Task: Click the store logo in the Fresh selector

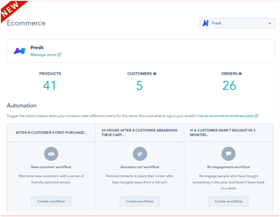Action: coord(206,23)
